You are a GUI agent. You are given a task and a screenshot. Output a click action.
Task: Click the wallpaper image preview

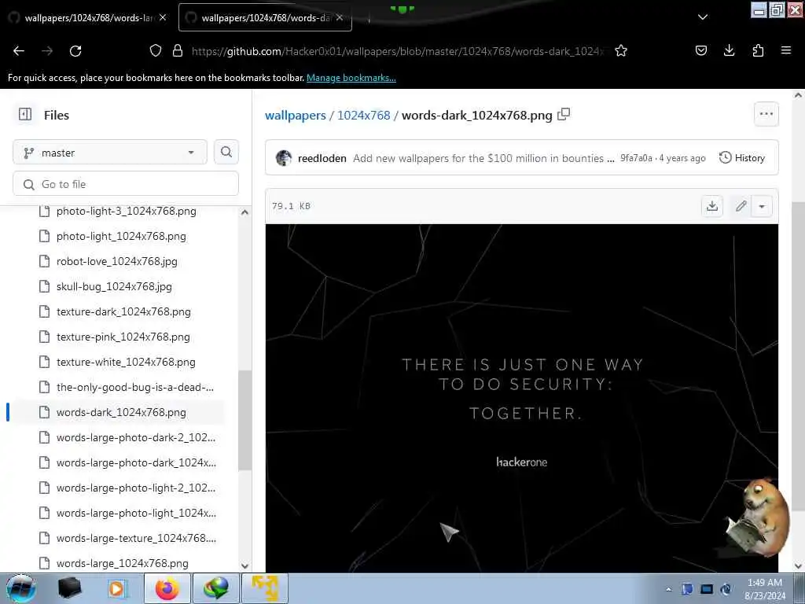[x=522, y=398]
